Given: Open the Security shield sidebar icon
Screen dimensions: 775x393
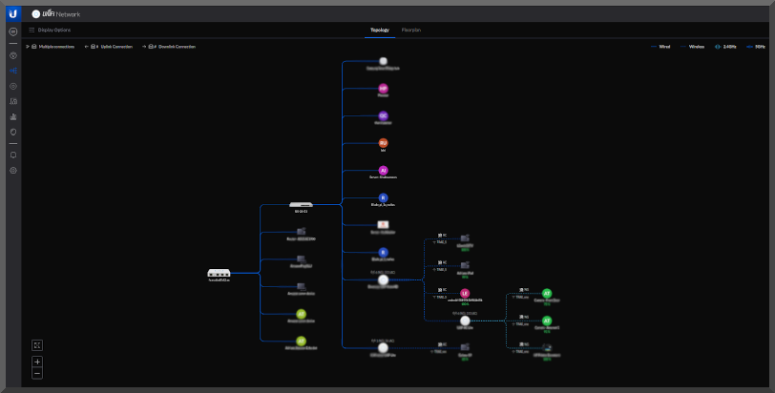Looking at the screenshot, I should point(13,132).
